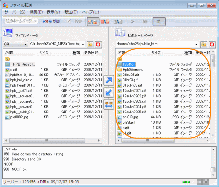Screen dimensions: 219x187
Task: Open the 転送(T) menu
Action: (x=71, y=12)
